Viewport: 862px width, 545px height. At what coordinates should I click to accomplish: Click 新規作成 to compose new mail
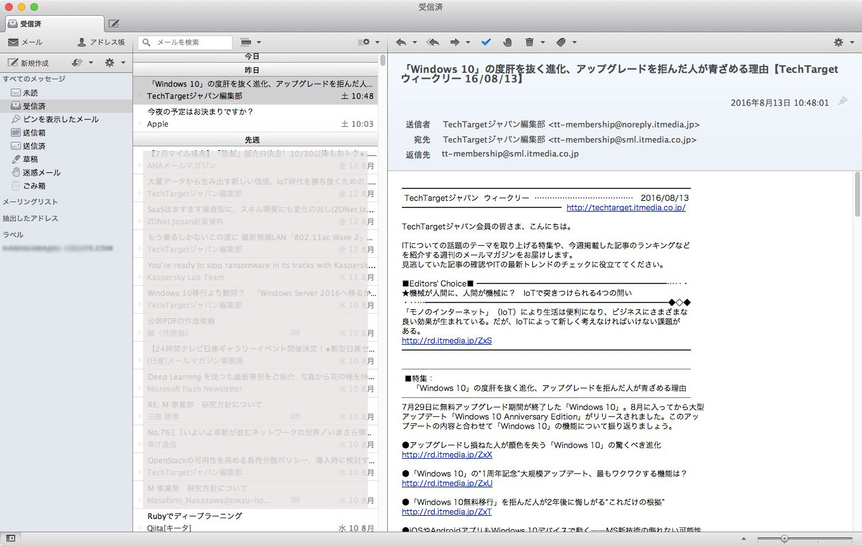click(x=28, y=63)
